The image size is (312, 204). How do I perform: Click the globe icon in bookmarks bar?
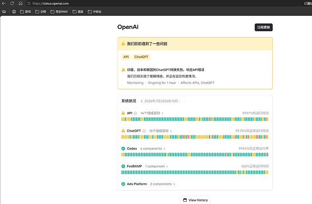(14, 12)
